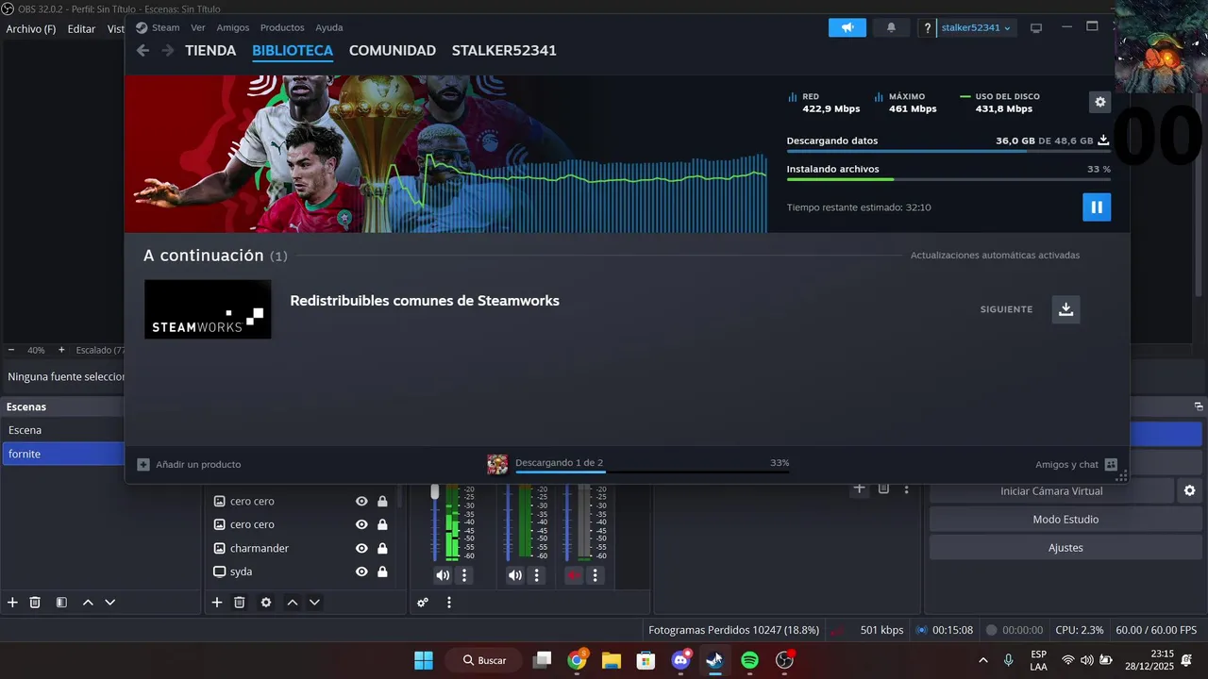Hide the first cero cero source

pyautogui.click(x=361, y=501)
